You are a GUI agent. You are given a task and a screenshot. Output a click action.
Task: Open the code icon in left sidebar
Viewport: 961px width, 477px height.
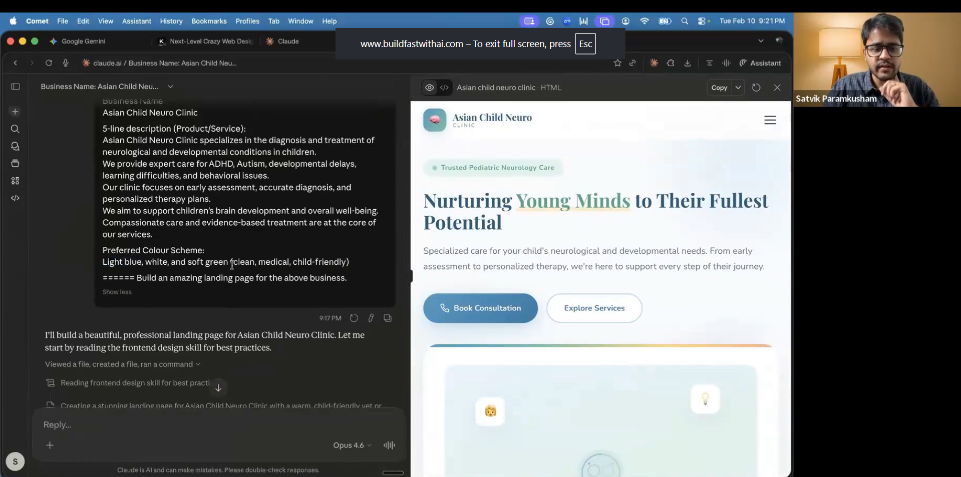click(x=15, y=198)
